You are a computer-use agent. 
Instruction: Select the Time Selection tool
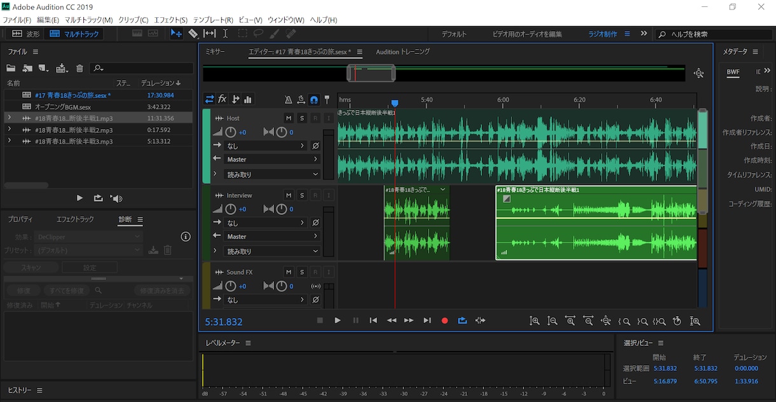[225, 34]
